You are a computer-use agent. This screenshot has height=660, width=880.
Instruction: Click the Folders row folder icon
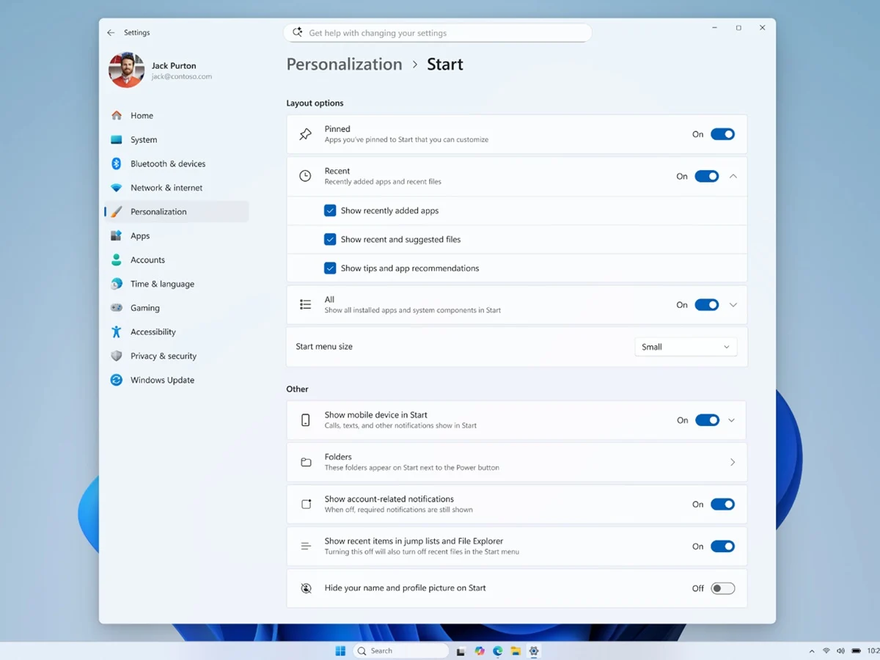(306, 462)
